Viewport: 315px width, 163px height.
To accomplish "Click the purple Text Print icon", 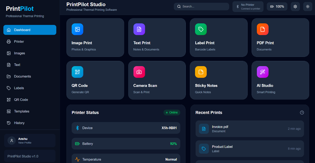I will [x=139, y=29].
